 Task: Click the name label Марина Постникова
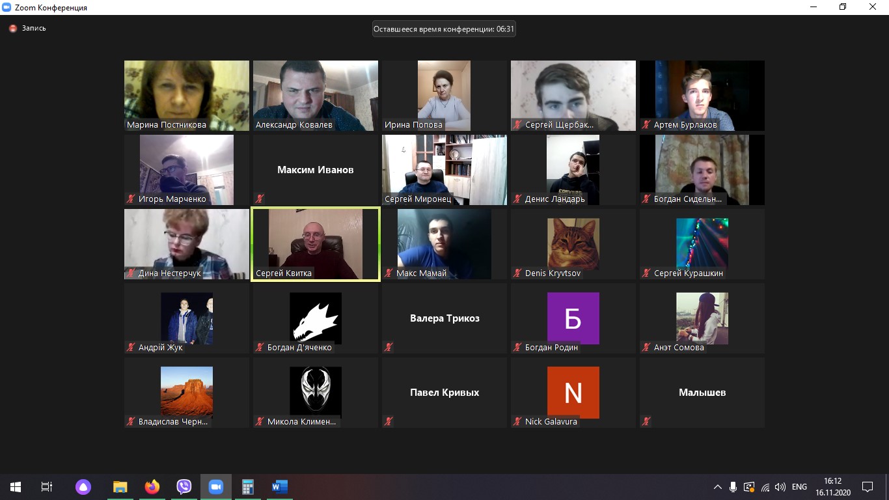[167, 125]
